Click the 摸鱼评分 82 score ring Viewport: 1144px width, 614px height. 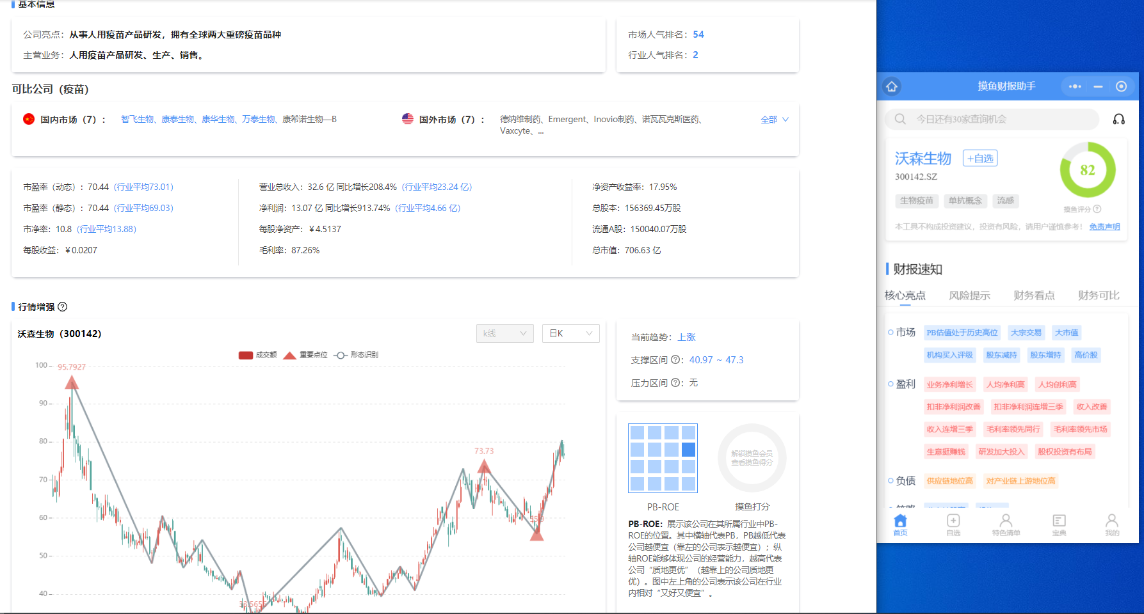point(1088,170)
